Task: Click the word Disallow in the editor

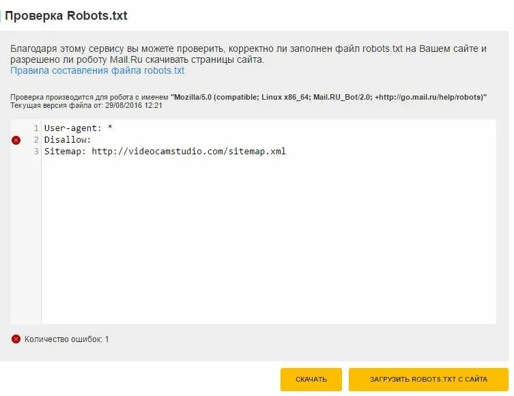Action: [65, 140]
